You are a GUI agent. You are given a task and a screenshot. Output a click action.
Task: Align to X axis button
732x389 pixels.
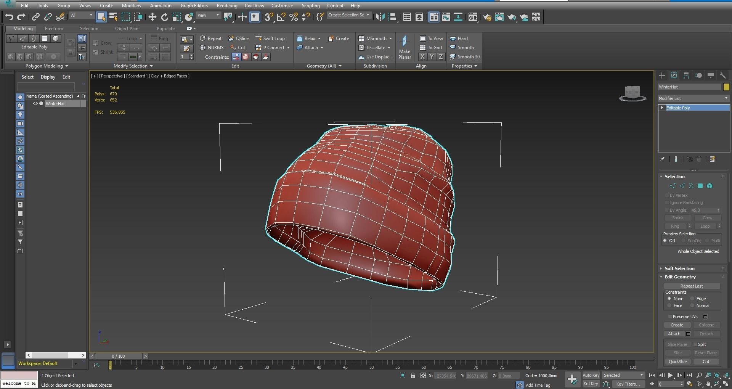(x=422, y=57)
